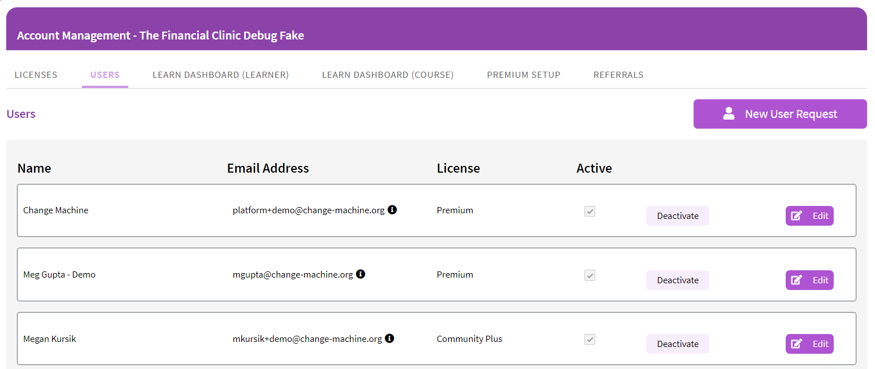
Task: Click the Name column header
Action: click(34, 168)
